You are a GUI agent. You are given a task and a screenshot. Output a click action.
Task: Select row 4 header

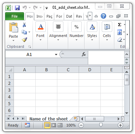click(x=9, y=97)
